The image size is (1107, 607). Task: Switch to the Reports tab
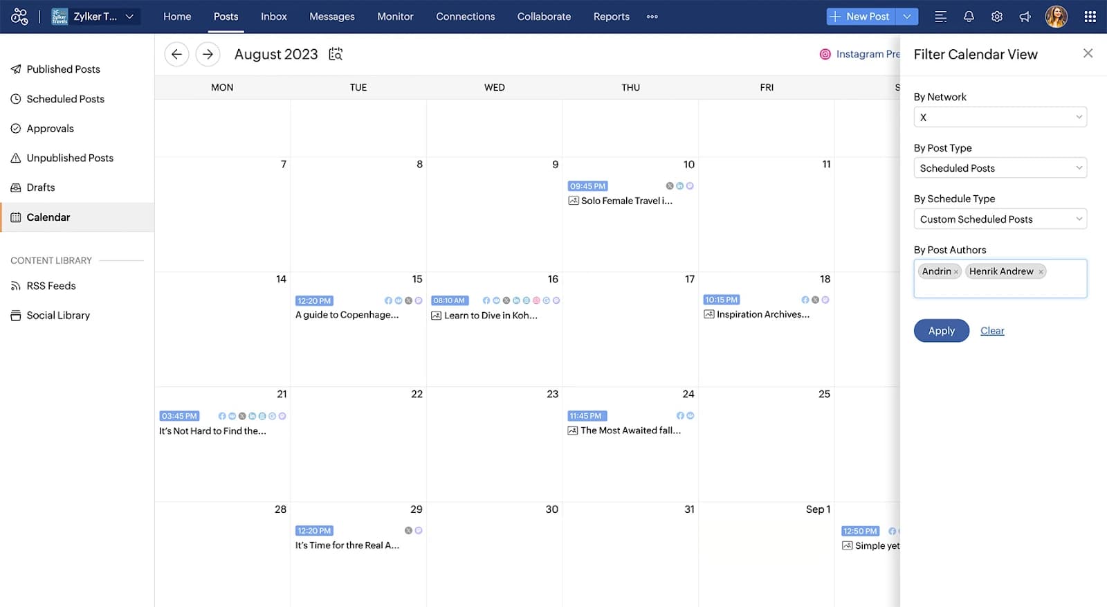[611, 17]
